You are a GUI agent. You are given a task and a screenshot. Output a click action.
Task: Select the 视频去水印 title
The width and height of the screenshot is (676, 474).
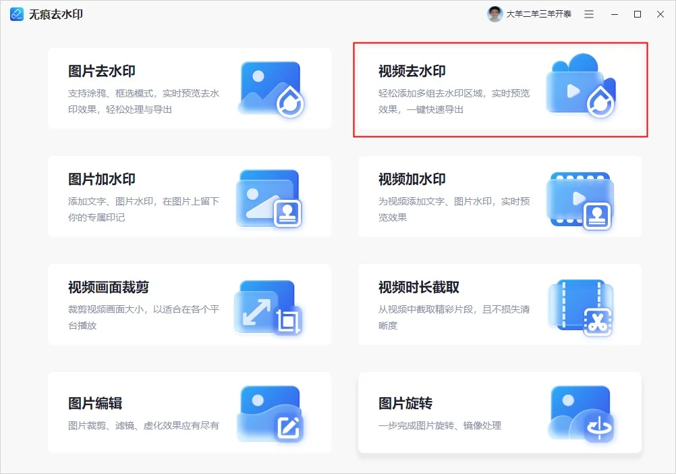412,71
